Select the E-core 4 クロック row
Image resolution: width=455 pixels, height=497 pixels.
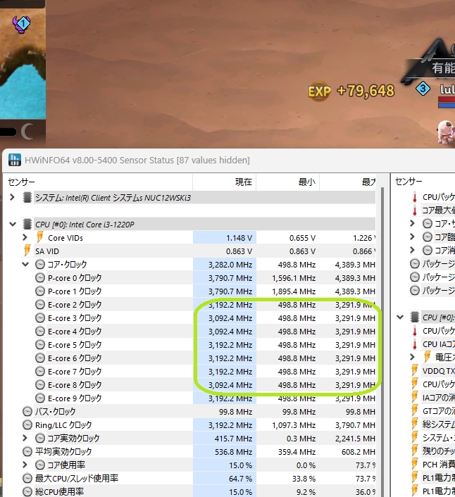pyautogui.click(x=199, y=332)
